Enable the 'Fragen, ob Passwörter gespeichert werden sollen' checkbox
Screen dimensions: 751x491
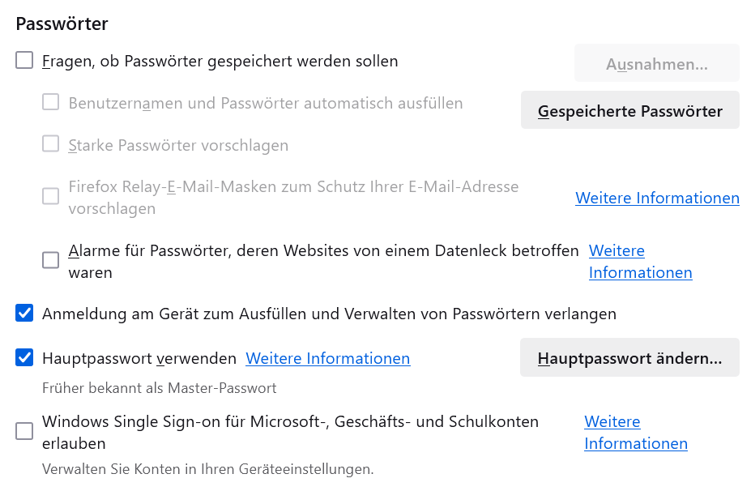point(24,61)
